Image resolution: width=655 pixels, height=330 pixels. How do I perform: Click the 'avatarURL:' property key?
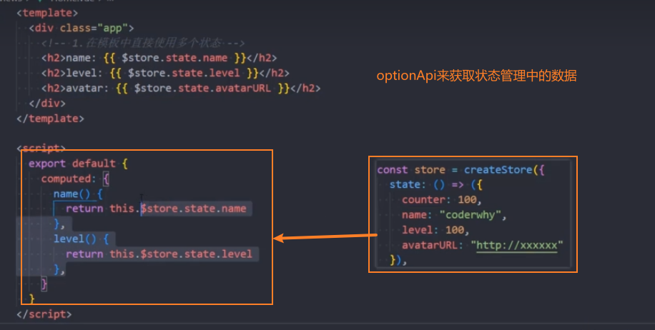(x=433, y=245)
